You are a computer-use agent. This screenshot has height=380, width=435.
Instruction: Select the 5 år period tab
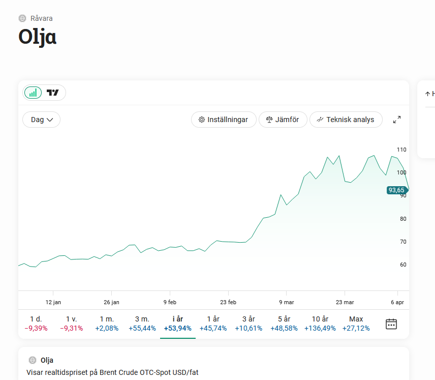[284, 324]
